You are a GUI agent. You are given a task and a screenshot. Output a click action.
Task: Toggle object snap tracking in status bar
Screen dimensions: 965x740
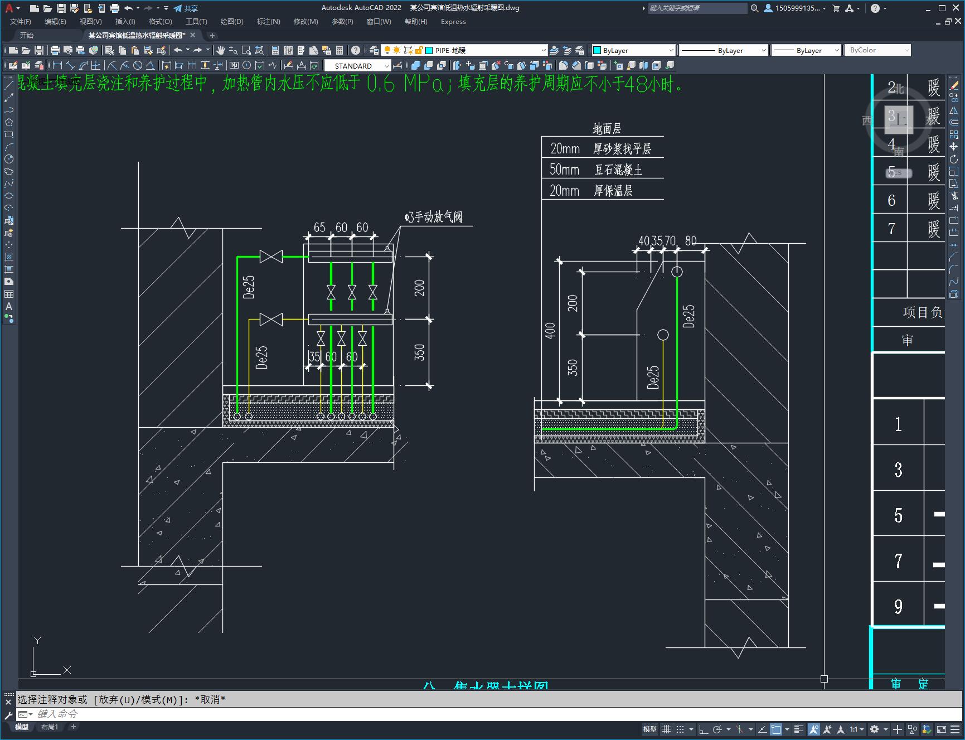point(762,729)
